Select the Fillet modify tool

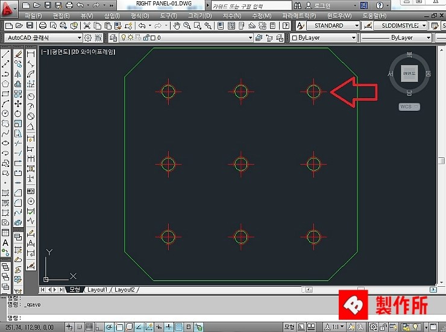point(18,203)
